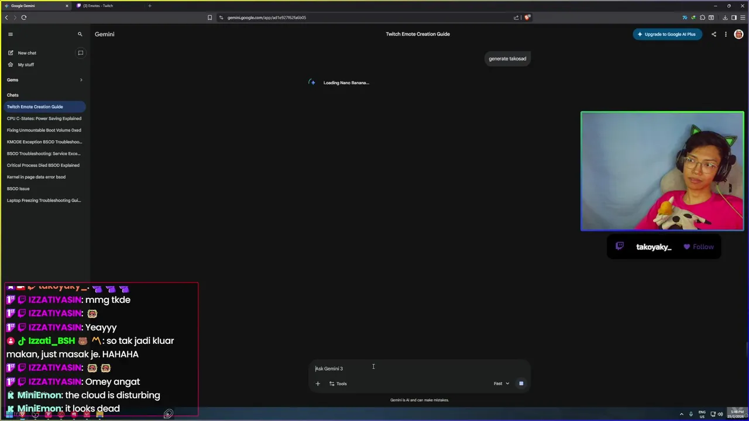The height and width of the screenshot is (421, 749).
Task: Show hidden system tray icons
Action: [681, 415]
